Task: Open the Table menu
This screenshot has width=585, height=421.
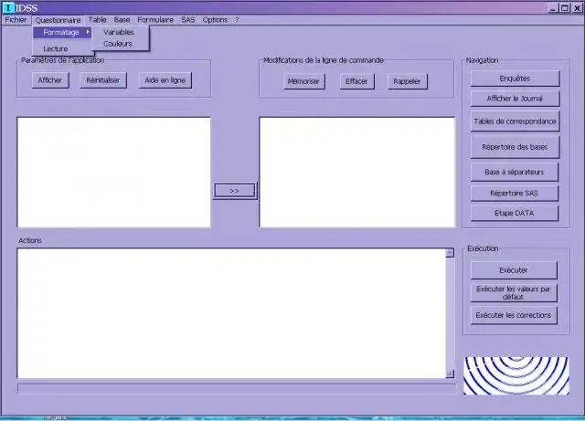Action: 98,20
